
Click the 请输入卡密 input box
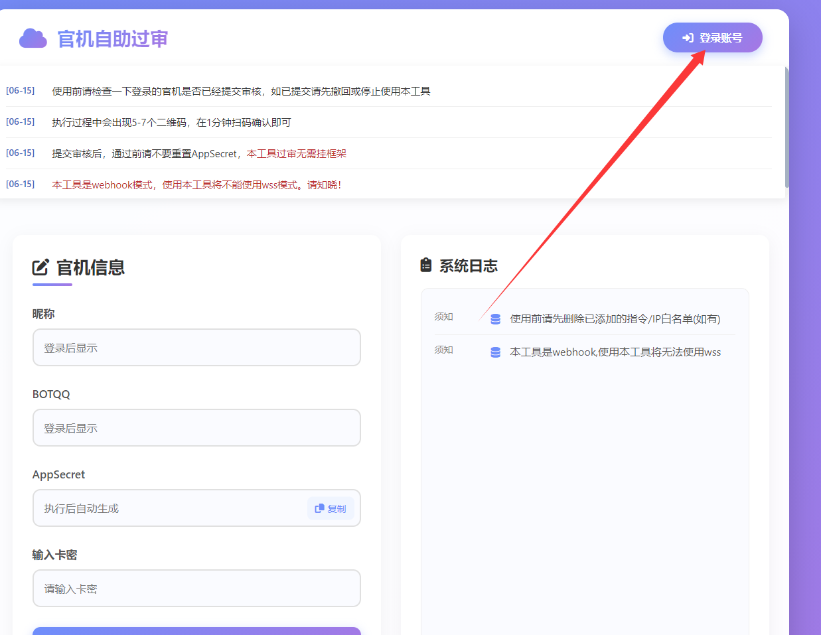tap(196, 588)
